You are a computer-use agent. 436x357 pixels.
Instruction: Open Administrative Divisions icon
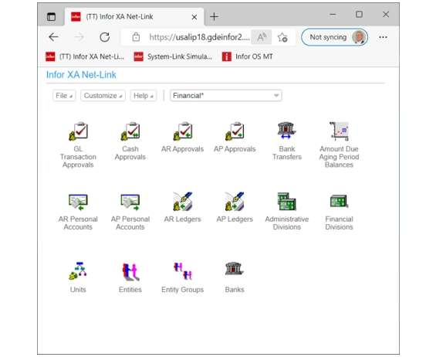pyautogui.click(x=287, y=202)
